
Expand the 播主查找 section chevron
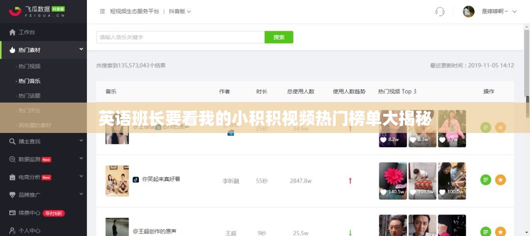[81, 140]
